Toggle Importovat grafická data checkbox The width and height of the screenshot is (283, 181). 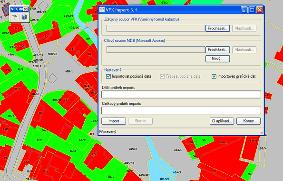coord(214,77)
